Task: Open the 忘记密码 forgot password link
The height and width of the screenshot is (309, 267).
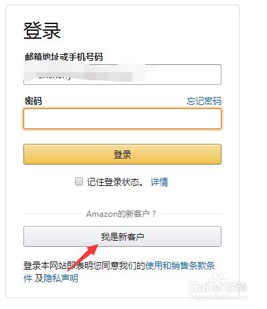Action: tap(204, 101)
